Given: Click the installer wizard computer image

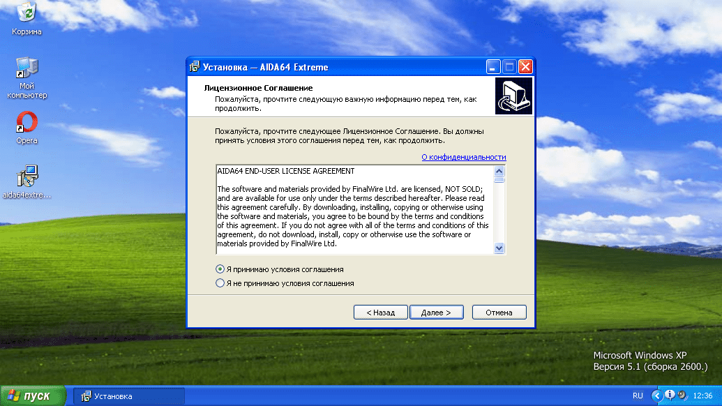Looking at the screenshot, I should point(513,96).
